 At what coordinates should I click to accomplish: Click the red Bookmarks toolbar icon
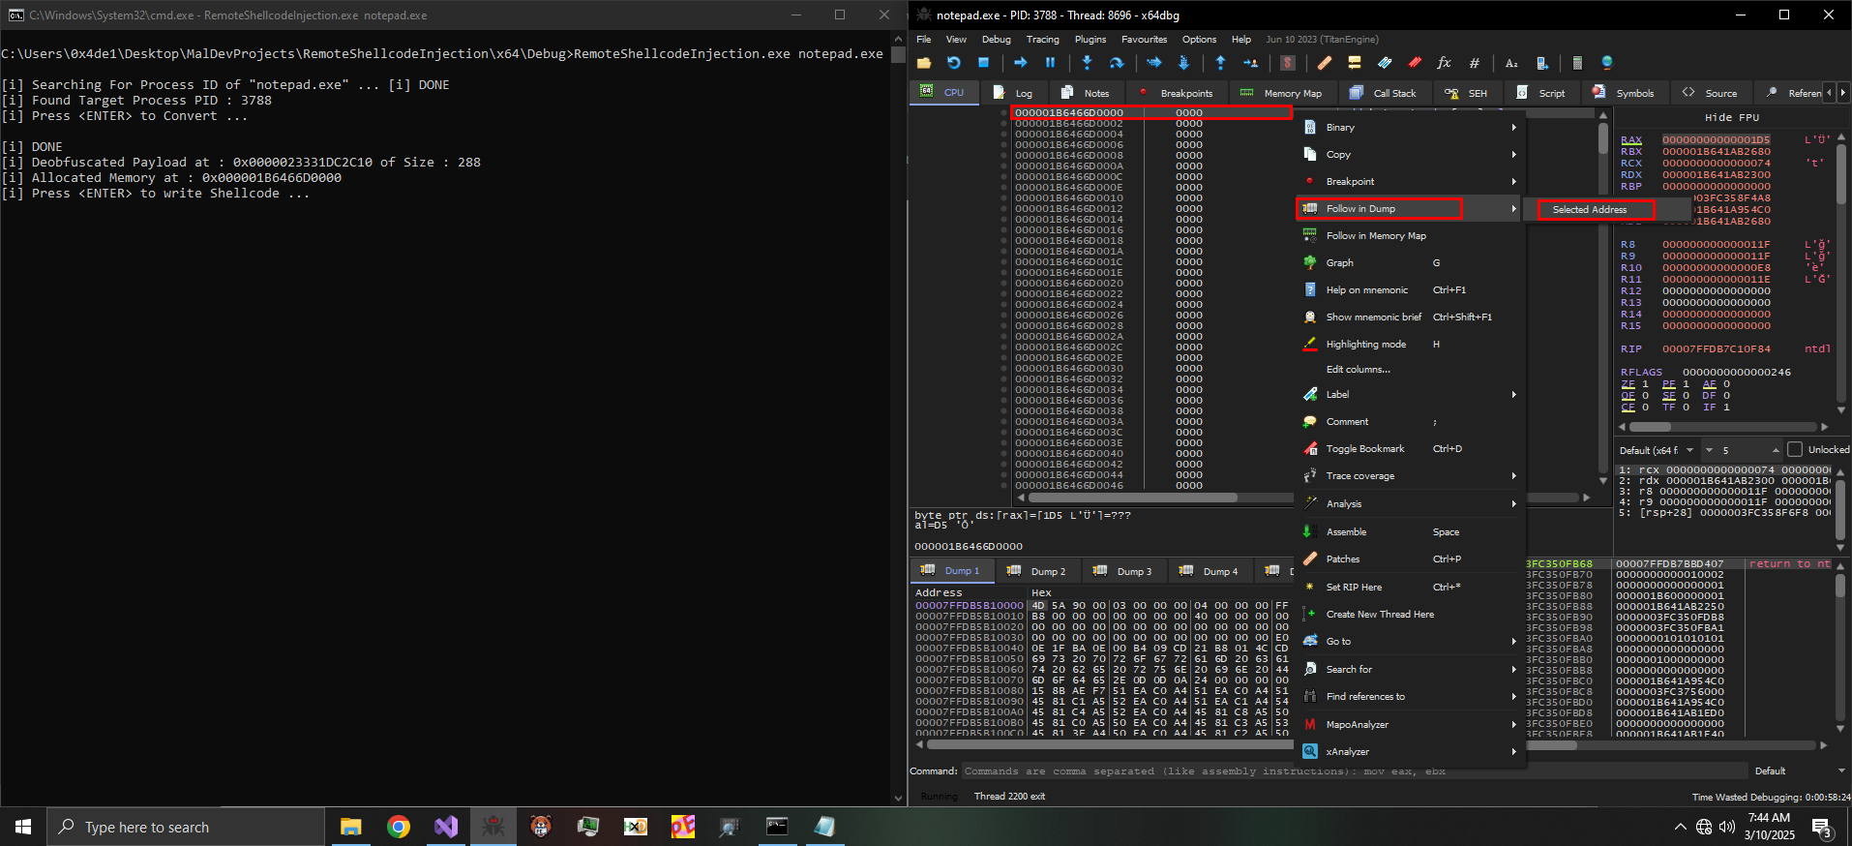pos(1415,63)
